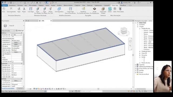The height and width of the screenshot is (97, 173).
Task: Click the detail level icon in view control bar
Action: [34, 89]
